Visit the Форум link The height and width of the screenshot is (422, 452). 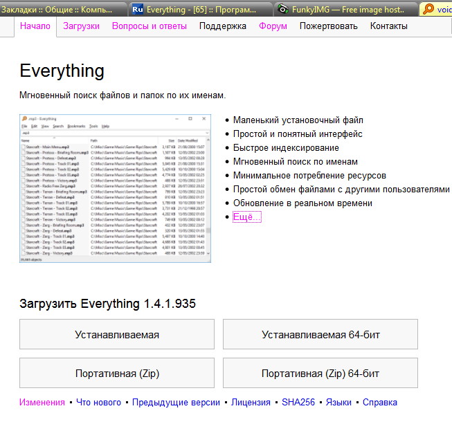click(273, 26)
